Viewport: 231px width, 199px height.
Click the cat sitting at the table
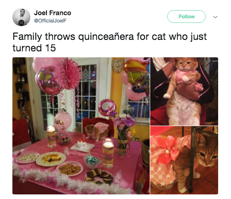(97, 132)
